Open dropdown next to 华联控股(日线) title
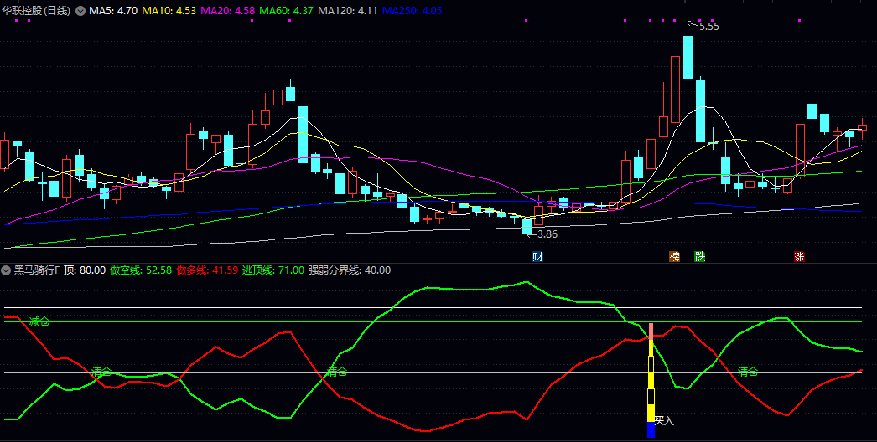The height and width of the screenshot is (442, 877). click(80, 11)
